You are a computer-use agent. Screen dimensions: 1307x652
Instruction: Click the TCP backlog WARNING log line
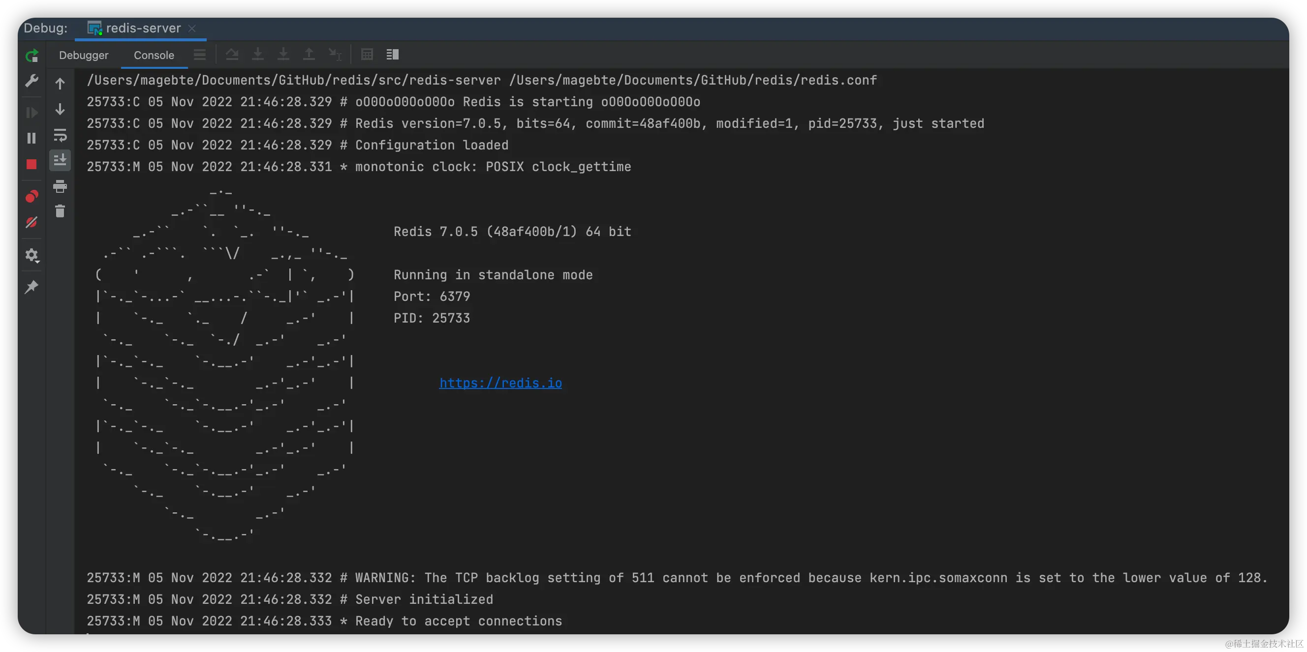point(677,578)
